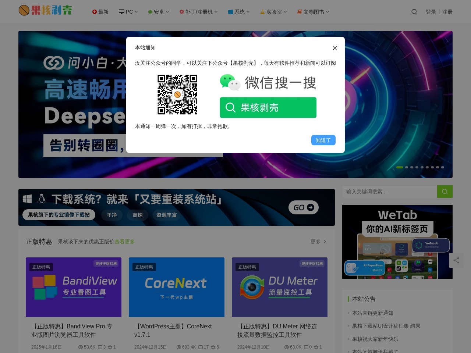471x353 pixels.
Task: Open 果核下载站UI设计稿征集 结果 announcement
Action: [386, 326]
